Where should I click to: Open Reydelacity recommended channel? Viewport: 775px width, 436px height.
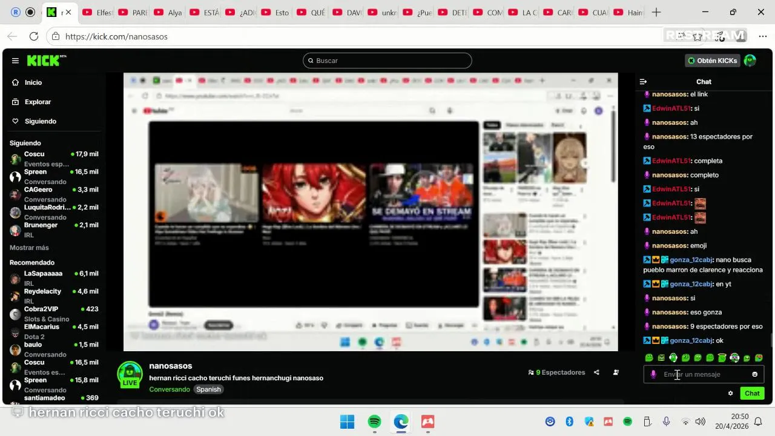pyautogui.click(x=53, y=296)
